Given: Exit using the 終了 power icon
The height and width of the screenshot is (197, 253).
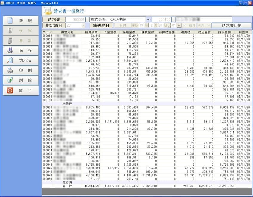Looking at the screenshot, I should [x=10, y=90].
